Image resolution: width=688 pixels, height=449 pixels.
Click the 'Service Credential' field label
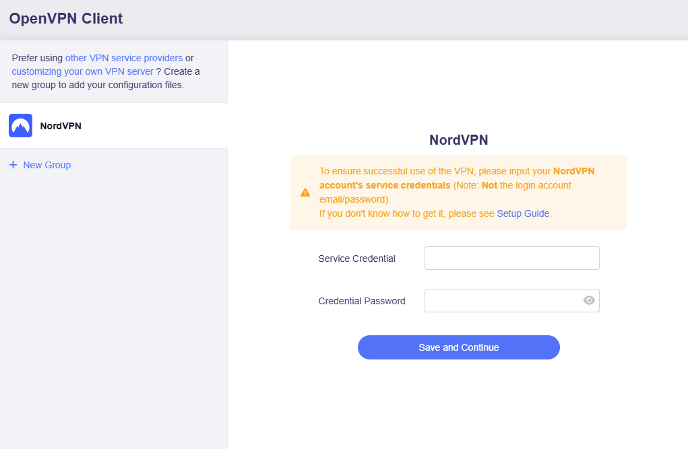point(356,258)
